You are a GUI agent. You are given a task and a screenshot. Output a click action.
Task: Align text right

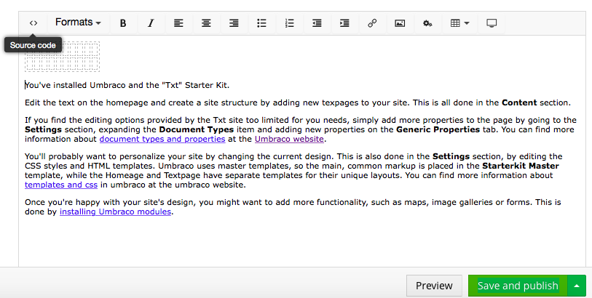point(234,23)
